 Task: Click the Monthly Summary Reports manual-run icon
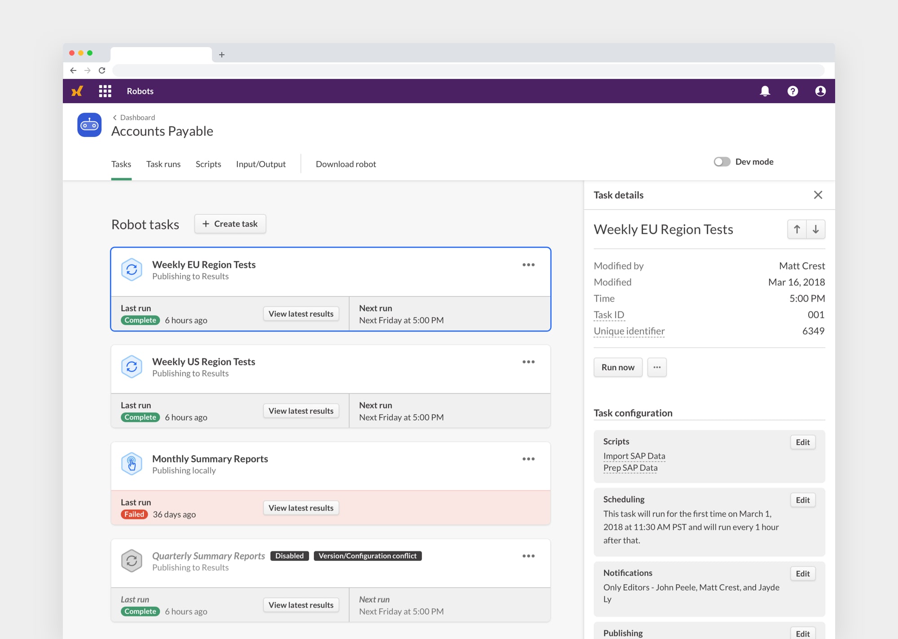click(x=132, y=464)
